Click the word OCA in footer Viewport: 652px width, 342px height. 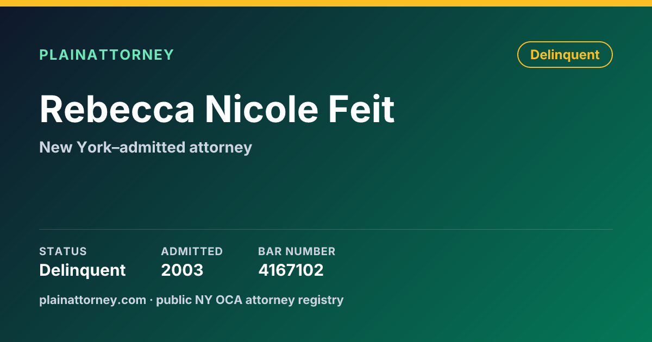pyautogui.click(x=229, y=300)
